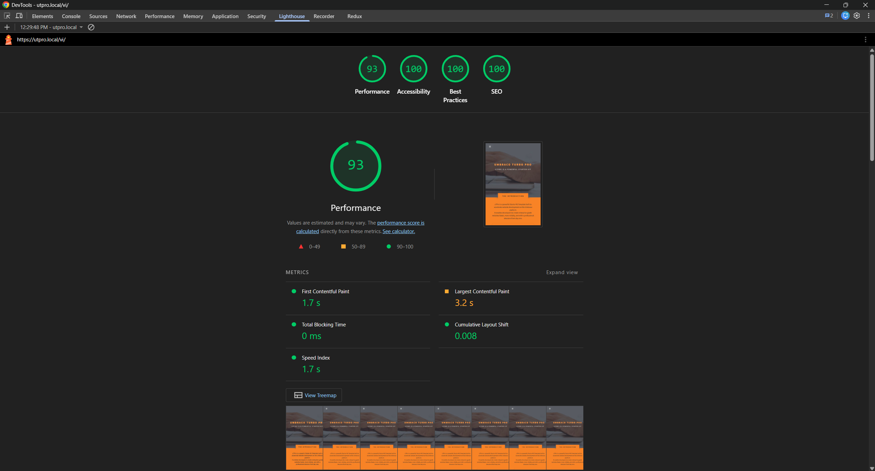The width and height of the screenshot is (875, 471).
Task: Click the plus icon to start a new Lighthouse report
Action: (7, 27)
